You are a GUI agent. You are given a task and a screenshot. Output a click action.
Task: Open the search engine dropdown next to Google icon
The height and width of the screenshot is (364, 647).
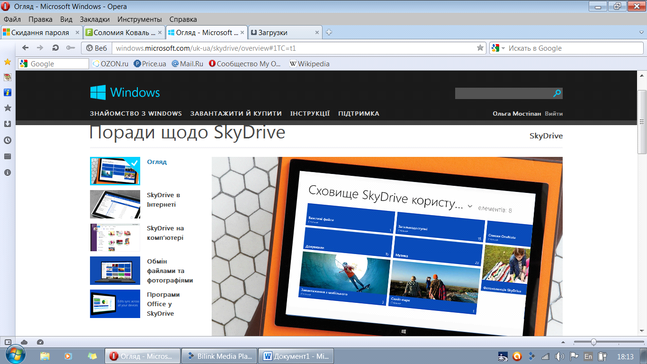(503, 48)
